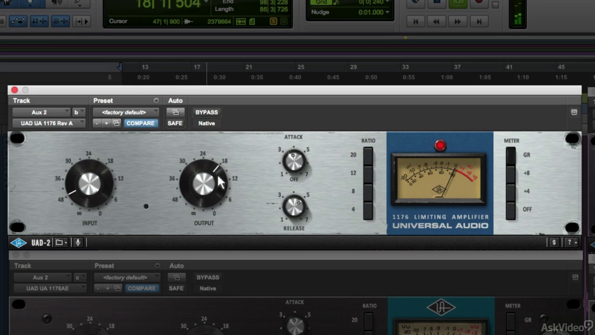This screenshot has width=595, height=335.
Task: Click the target icon on the Rev A plugin header
Action: tap(574, 112)
